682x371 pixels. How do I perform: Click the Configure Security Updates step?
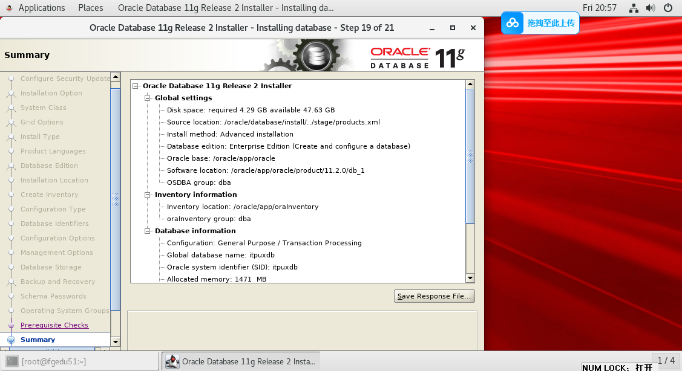[x=65, y=79]
